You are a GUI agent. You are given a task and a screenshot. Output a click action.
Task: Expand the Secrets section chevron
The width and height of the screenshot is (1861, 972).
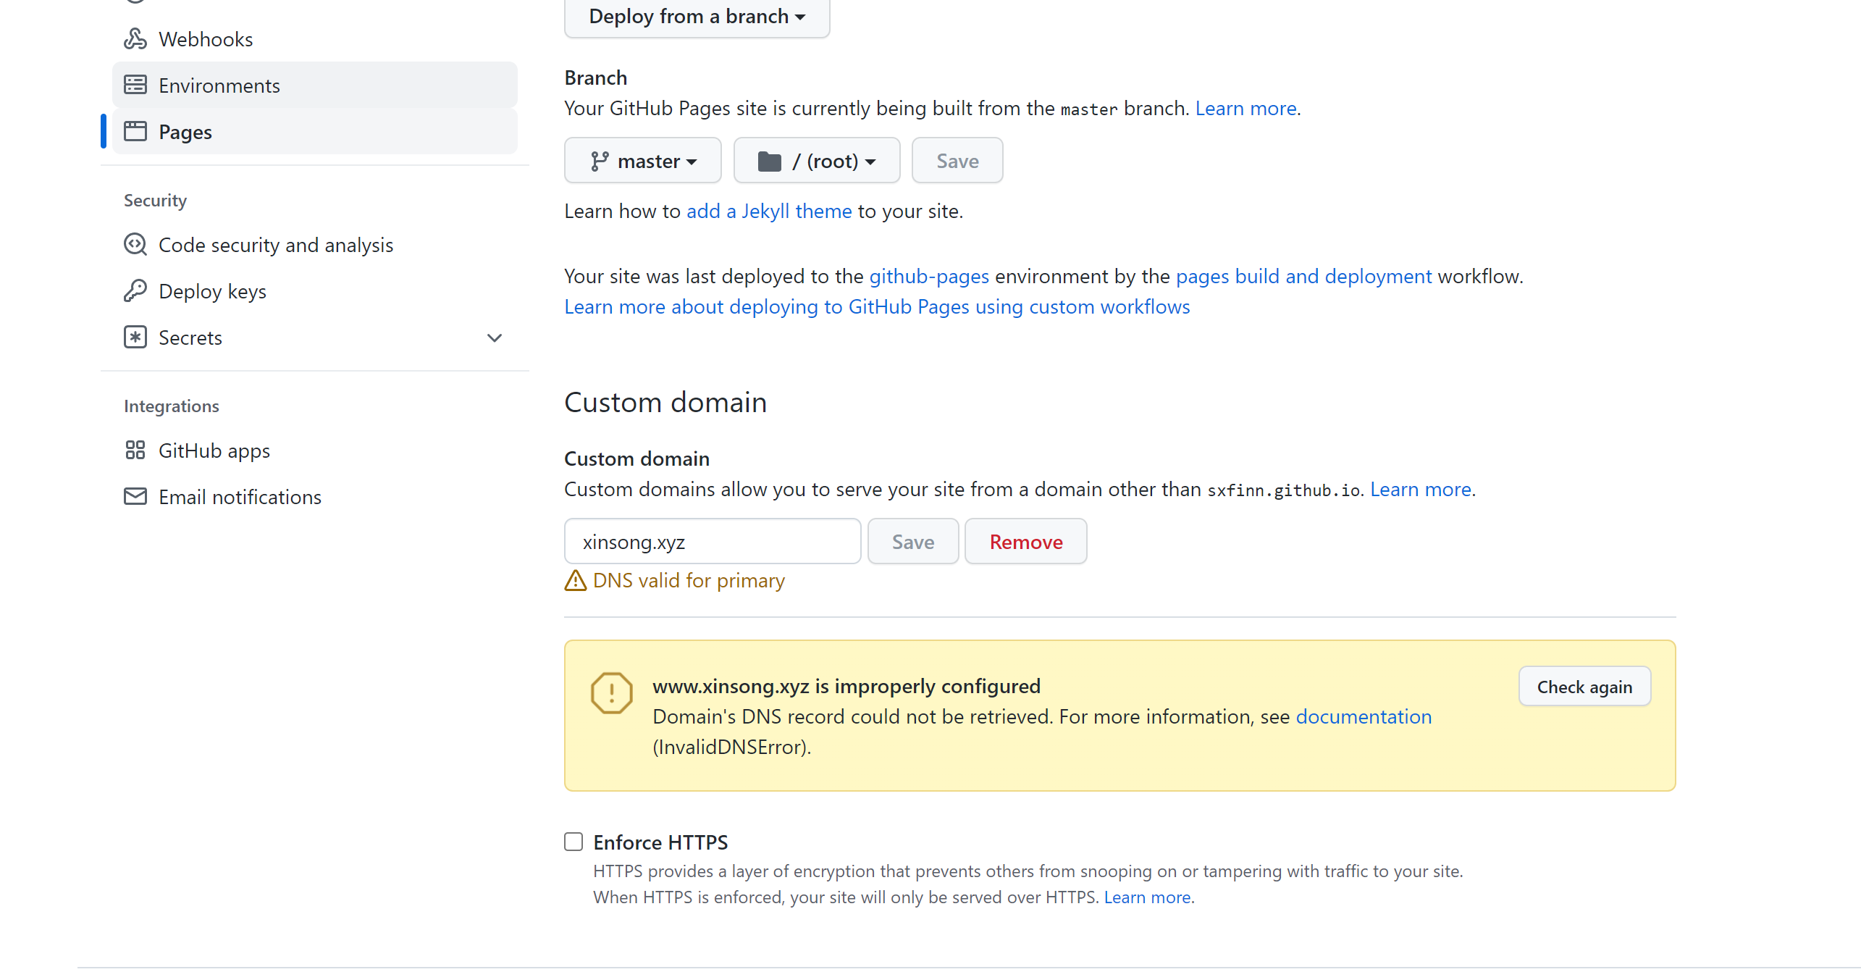pyautogui.click(x=495, y=338)
